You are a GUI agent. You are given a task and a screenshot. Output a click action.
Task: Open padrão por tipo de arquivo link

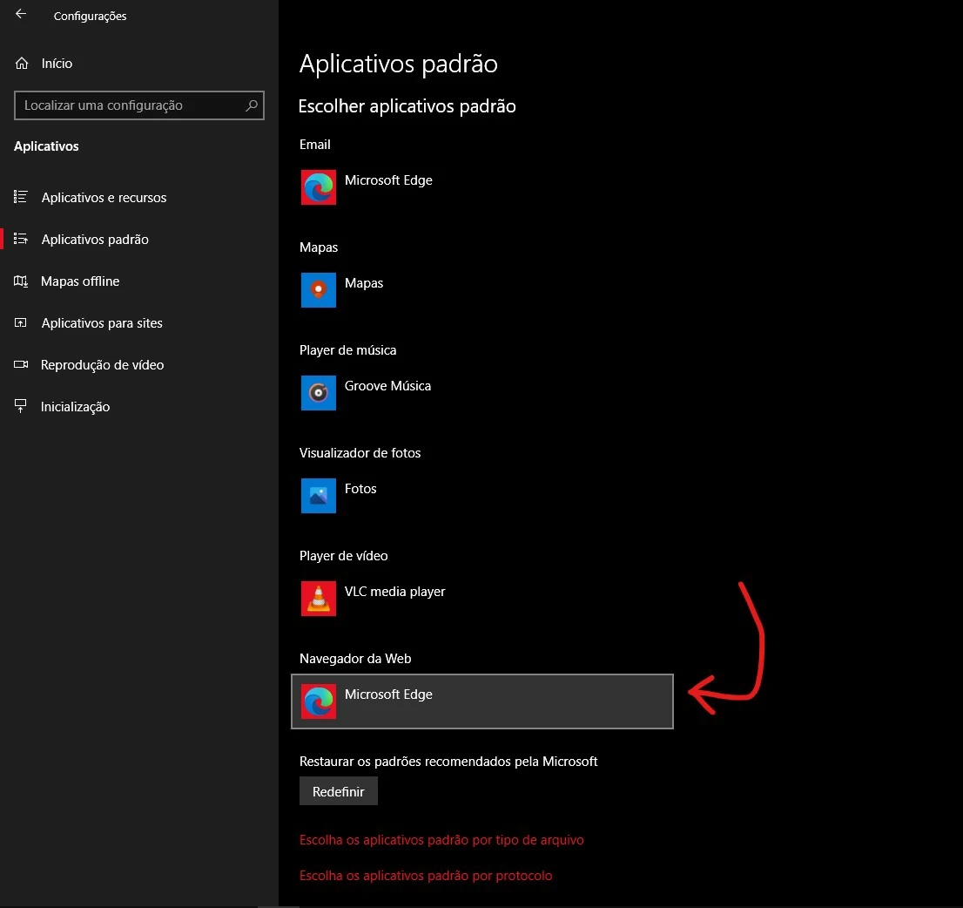pyautogui.click(x=441, y=840)
